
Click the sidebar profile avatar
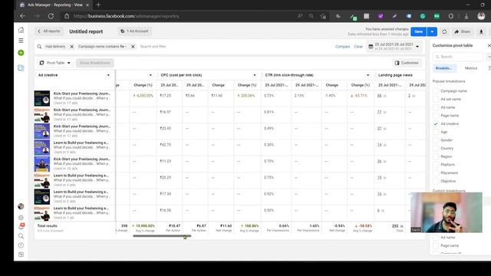[21, 206]
